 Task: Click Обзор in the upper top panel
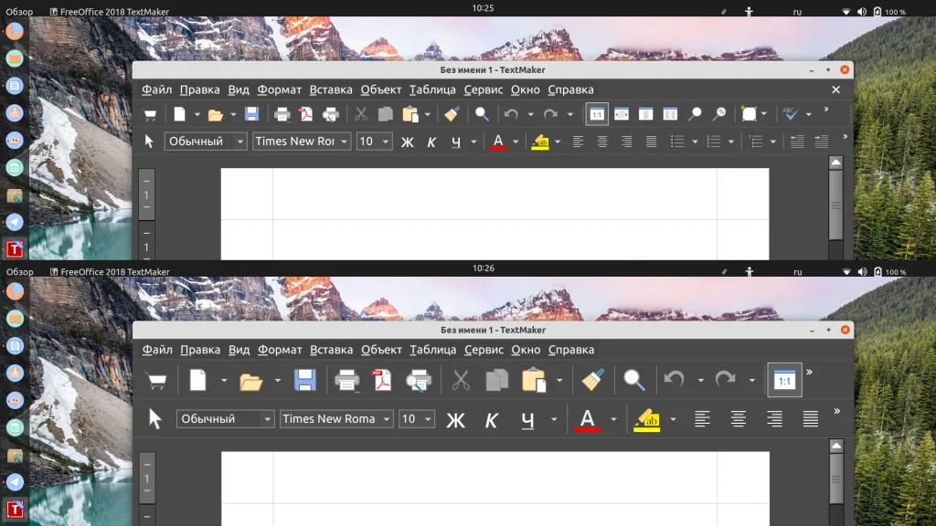click(x=20, y=11)
